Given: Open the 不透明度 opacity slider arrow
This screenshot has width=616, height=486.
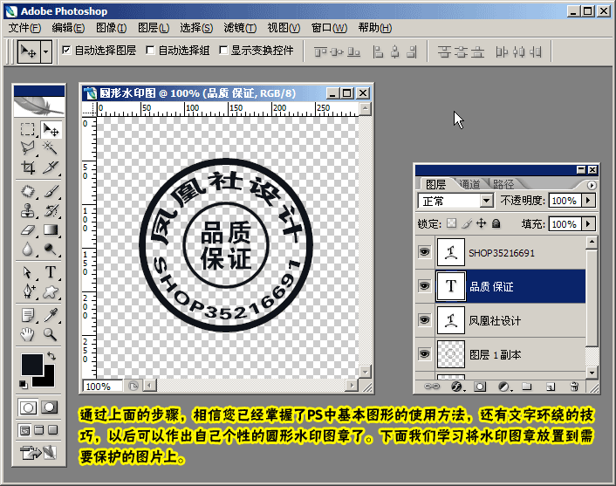Looking at the screenshot, I should (588, 201).
